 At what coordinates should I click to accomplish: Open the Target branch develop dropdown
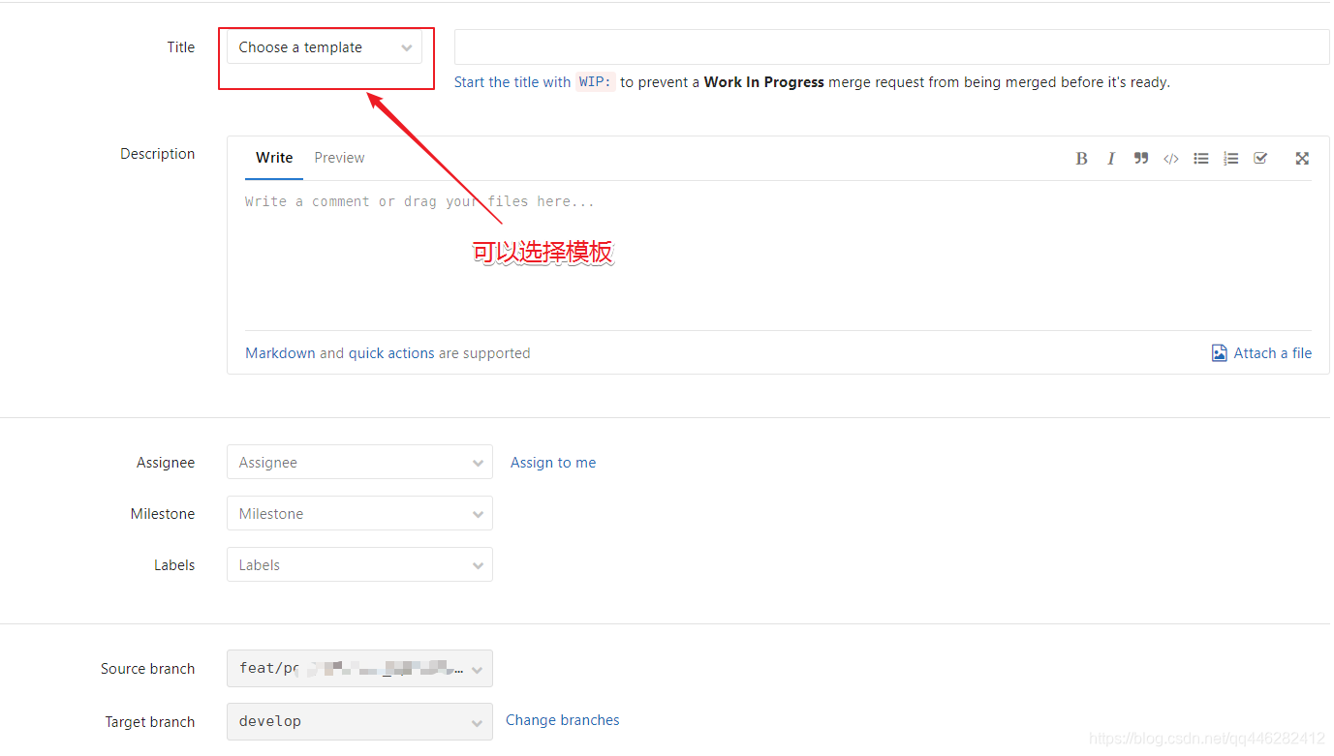point(359,721)
